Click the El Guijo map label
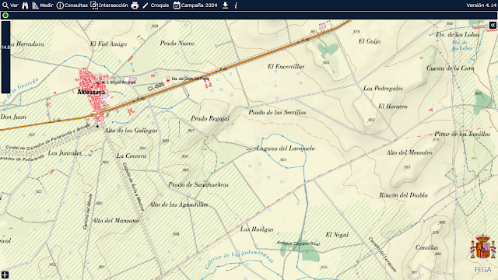Image resolution: width=498 pixels, height=280 pixels. pos(370,41)
